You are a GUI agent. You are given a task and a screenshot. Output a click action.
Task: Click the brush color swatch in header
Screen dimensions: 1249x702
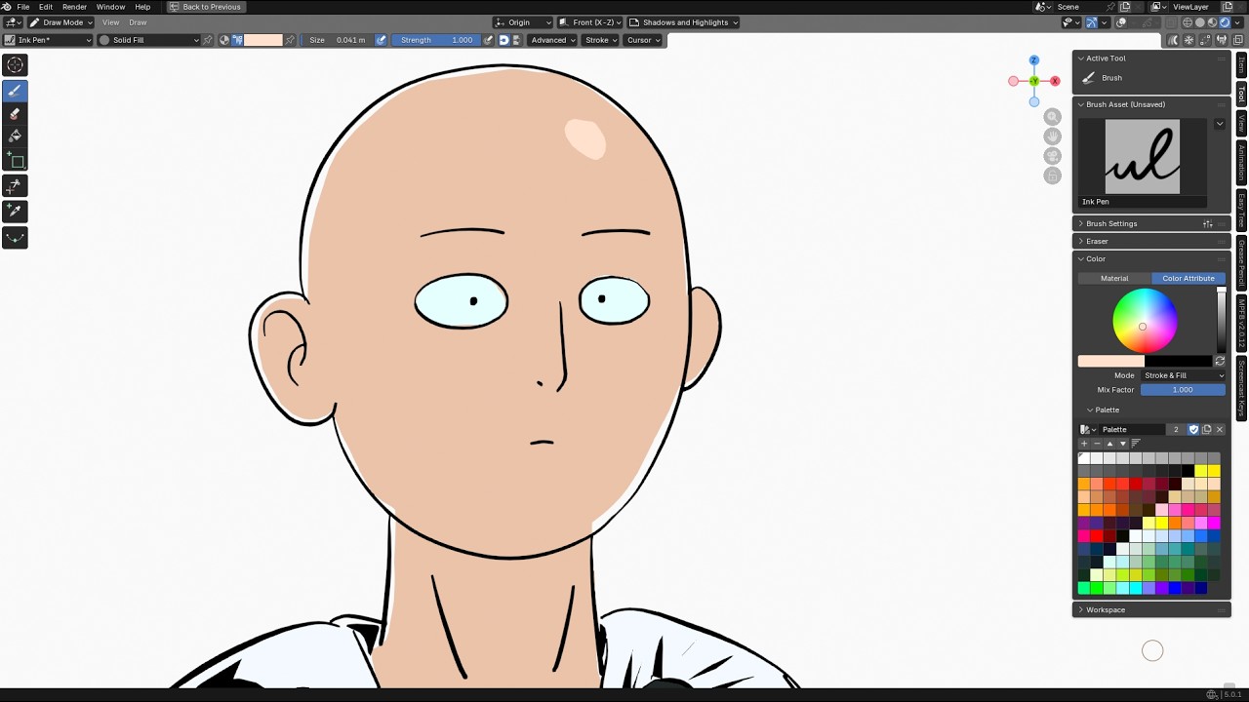262,40
